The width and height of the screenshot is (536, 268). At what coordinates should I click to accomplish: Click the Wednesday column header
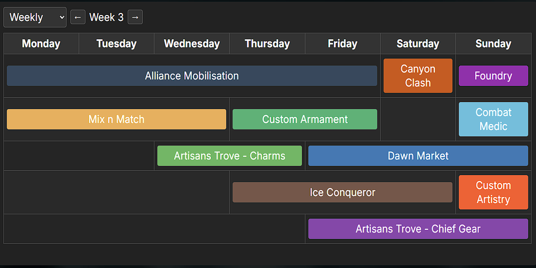192,44
